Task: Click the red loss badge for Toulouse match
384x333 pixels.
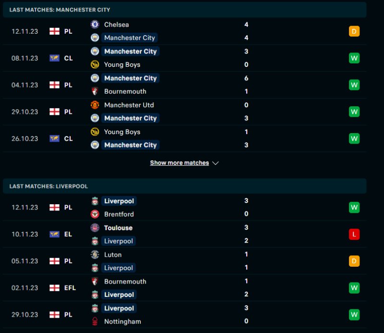Action: pos(354,234)
